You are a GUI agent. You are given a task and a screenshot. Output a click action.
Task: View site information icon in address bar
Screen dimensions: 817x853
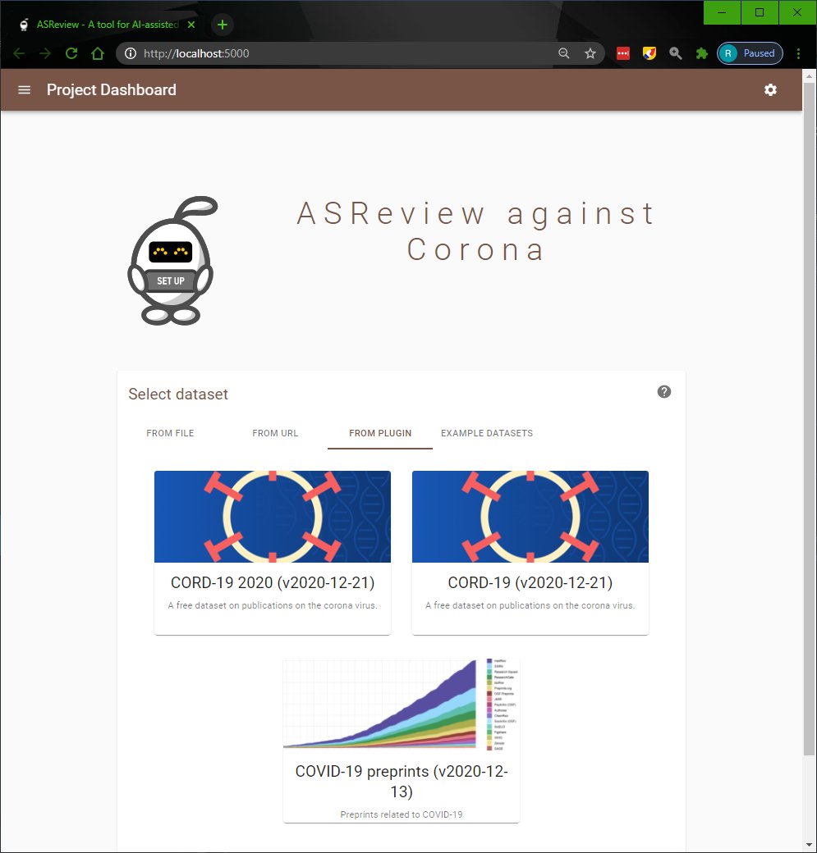click(131, 53)
